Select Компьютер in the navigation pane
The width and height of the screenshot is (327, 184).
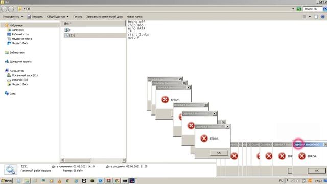coord(16,71)
